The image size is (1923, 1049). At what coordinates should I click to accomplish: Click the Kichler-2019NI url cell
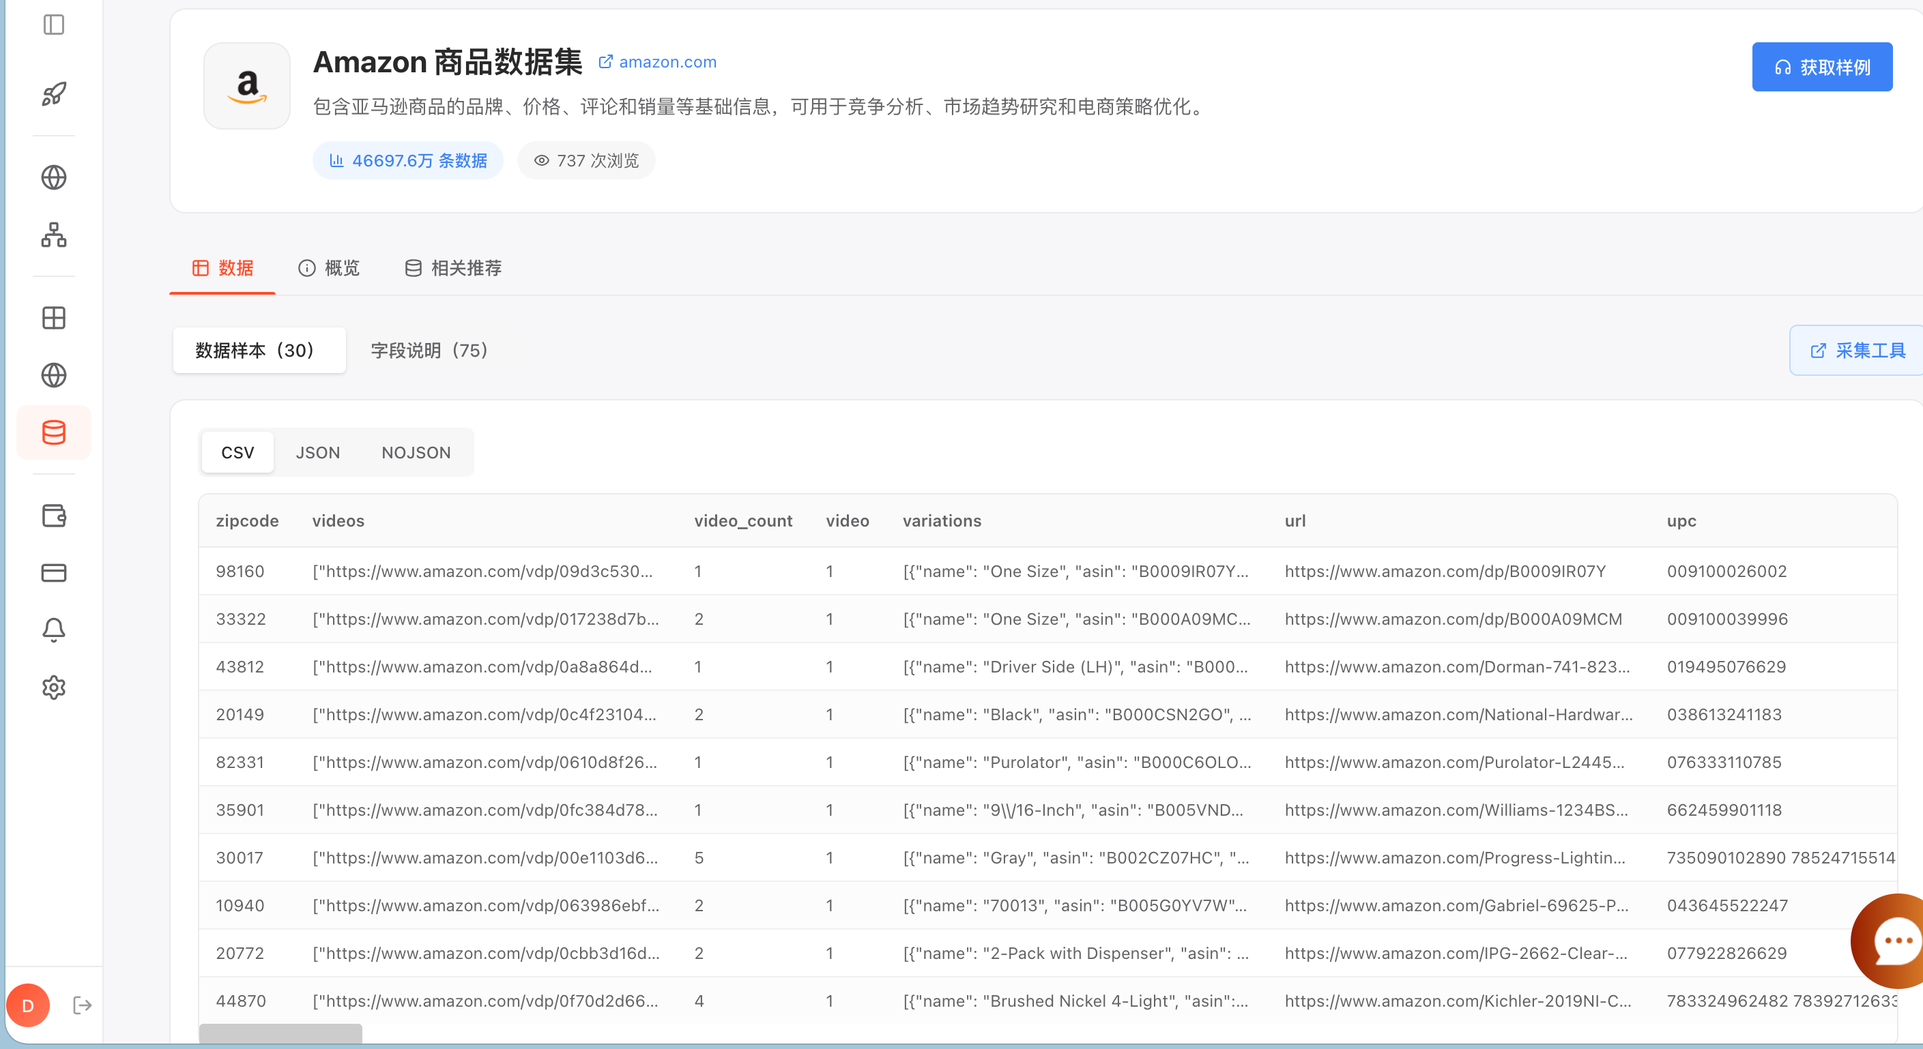(1459, 1001)
